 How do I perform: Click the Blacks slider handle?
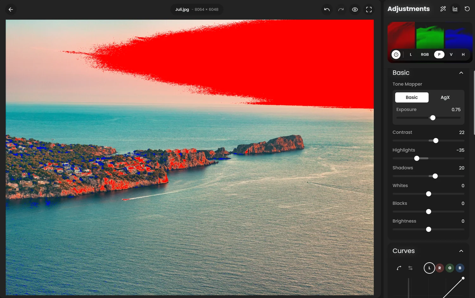[428, 211]
